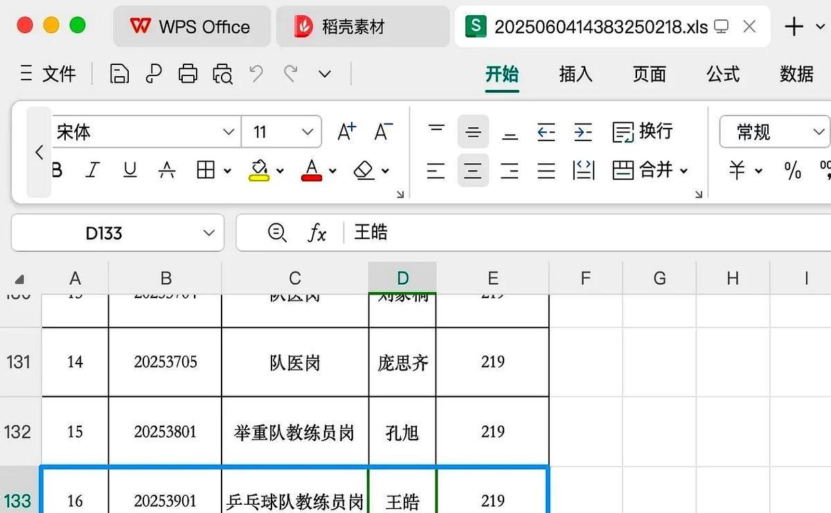Switch to the 插入 ribbon tab
The height and width of the screenshot is (513, 831).
pos(575,74)
